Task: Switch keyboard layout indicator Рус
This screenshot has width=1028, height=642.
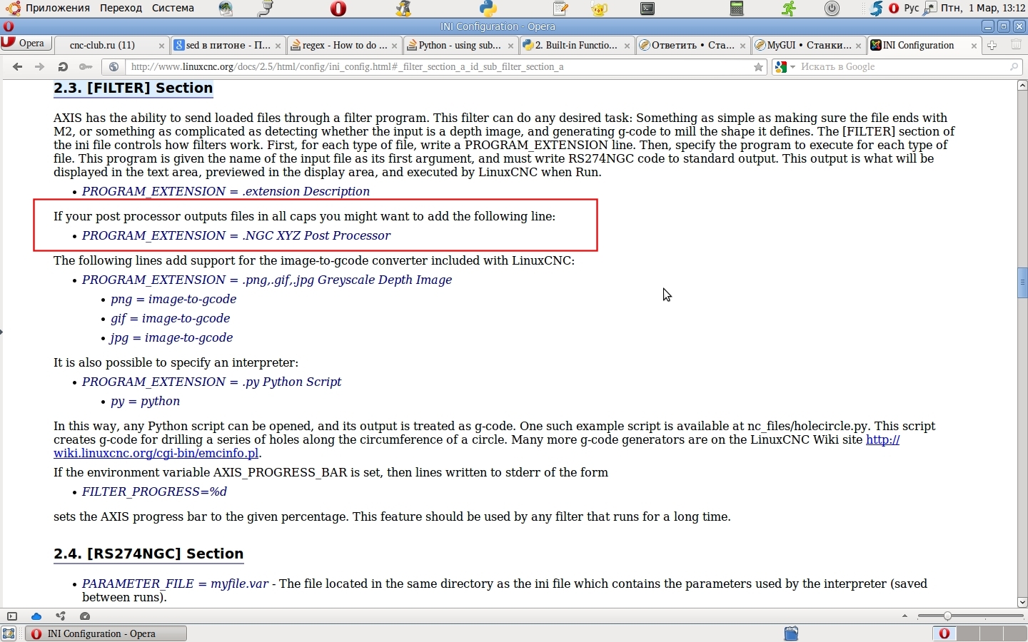Action: [x=912, y=9]
